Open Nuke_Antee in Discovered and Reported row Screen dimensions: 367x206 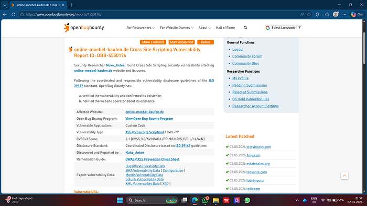click(x=135, y=153)
